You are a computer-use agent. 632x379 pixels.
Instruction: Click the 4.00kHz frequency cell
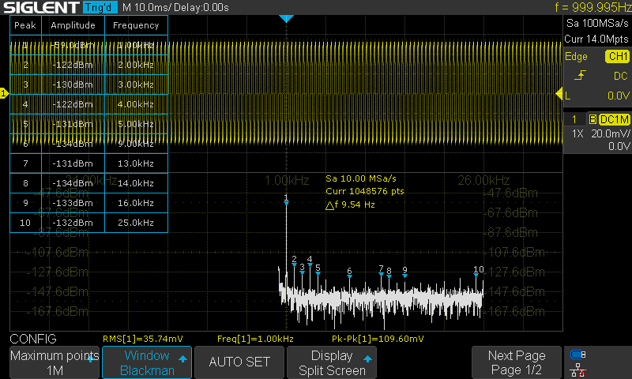pos(136,104)
